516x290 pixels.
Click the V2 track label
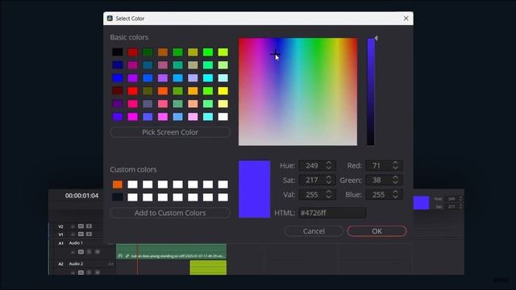[60, 226]
